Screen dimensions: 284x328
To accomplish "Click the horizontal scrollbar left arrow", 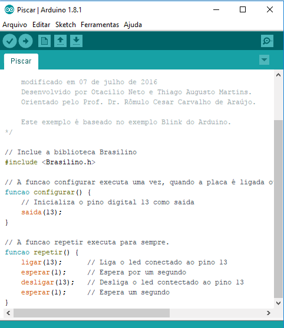I will click(8, 313).
